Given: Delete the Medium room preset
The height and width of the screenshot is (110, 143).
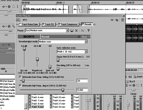Looking at the screenshot, I should 76,30.
